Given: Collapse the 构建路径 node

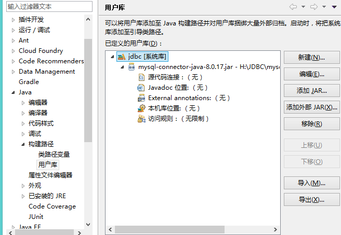Looking at the screenshot, I should 23,144.
